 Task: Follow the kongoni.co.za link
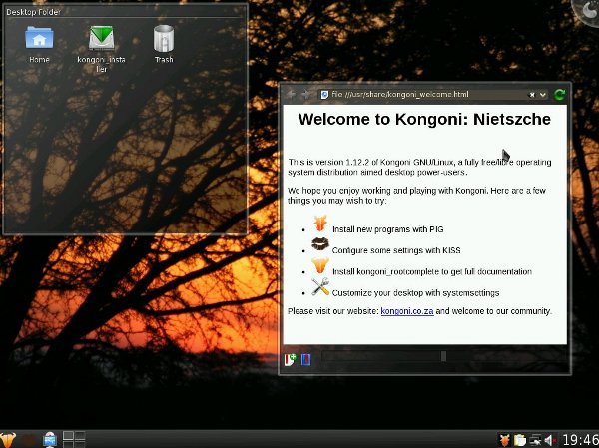(x=407, y=311)
